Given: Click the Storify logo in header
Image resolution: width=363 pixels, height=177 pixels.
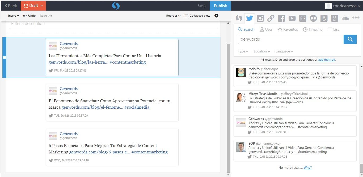Looking at the screenshot, I should 116,5.
